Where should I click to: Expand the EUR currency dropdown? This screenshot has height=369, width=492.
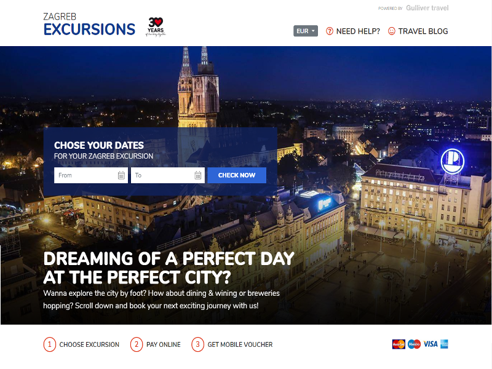click(306, 31)
